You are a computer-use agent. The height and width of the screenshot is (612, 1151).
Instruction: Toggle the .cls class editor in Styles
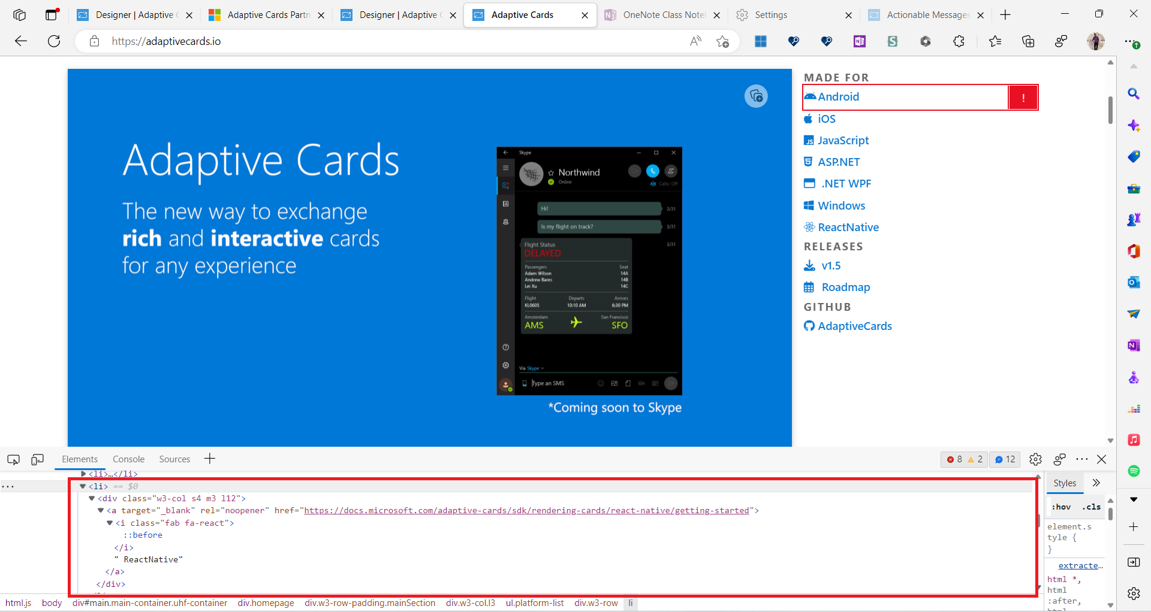pyautogui.click(x=1092, y=506)
